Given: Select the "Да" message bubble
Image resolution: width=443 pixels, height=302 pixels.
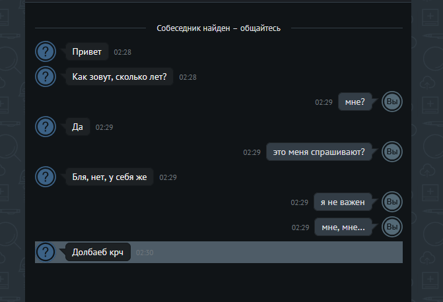Looking at the screenshot, I should pos(78,127).
